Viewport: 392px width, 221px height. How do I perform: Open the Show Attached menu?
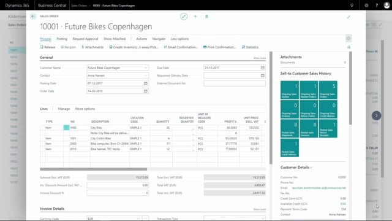click(x=115, y=39)
